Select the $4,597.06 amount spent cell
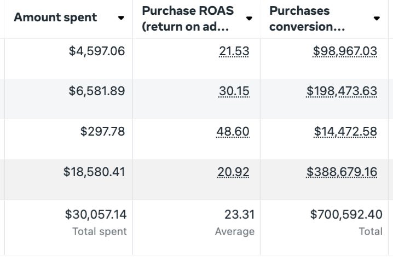 [x=97, y=51]
